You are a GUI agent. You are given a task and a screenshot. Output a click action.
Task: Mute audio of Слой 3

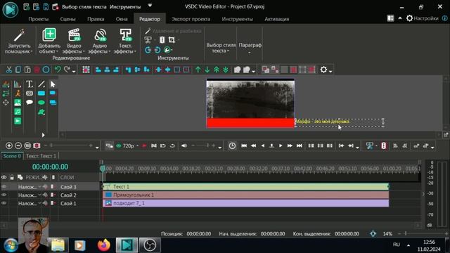tap(45, 187)
